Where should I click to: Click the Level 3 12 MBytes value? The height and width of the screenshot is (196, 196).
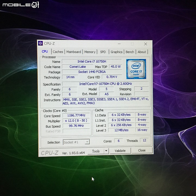click(121, 130)
